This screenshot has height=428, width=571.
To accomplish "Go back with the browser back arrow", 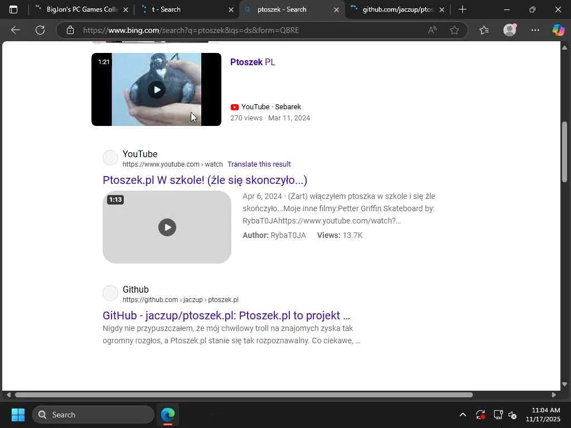I will point(15,30).
